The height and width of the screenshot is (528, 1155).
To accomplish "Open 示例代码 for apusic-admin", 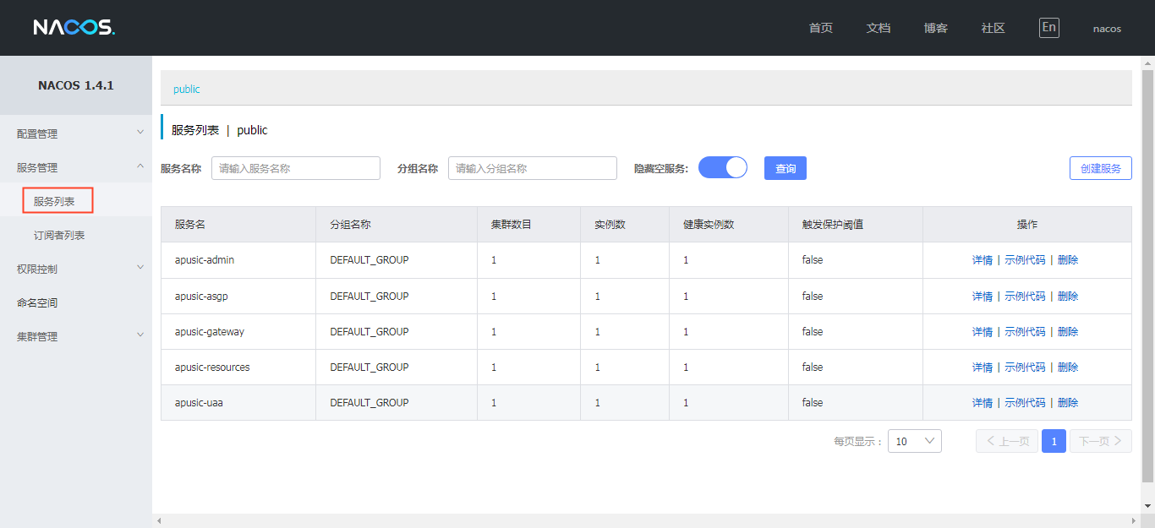I will click(x=1025, y=260).
